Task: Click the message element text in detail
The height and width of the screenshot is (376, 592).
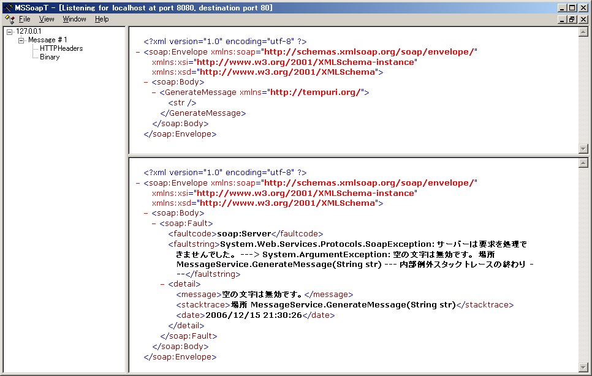Action: (x=263, y=295)
